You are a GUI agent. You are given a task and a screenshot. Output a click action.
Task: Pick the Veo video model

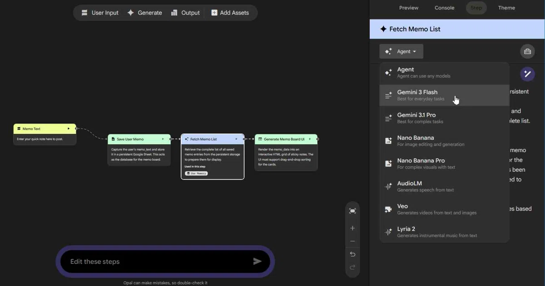tap(444, 209)
